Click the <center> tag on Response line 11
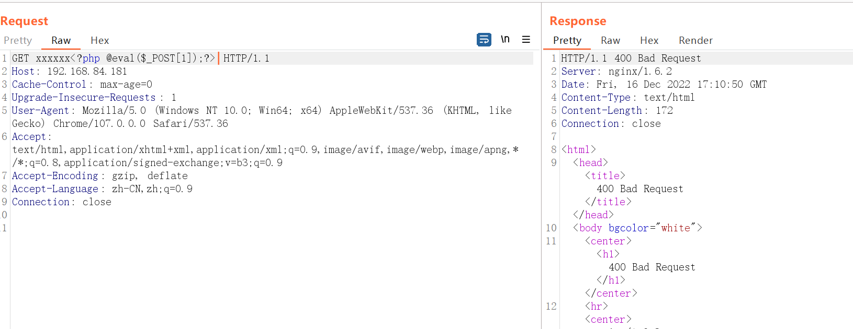Viewport: 853px width, 329px height. (x=609, y=241)
